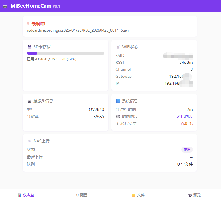Viewport: 221px width, 199px height.
Task: Click the 0 个文件 queue value
Action: pos(185,164)
